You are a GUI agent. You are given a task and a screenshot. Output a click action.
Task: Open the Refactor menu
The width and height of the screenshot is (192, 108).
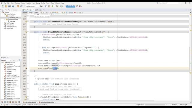[x=29, y=3]
